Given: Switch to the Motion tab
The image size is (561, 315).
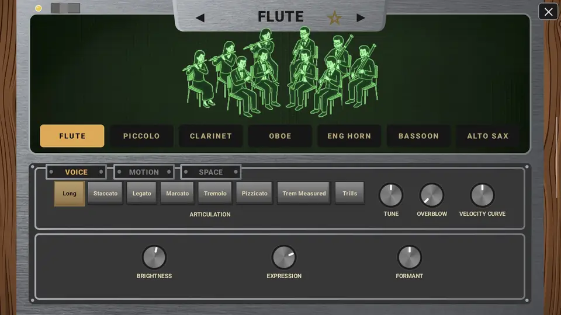Looking at the screenshot, I should [144, 172].
